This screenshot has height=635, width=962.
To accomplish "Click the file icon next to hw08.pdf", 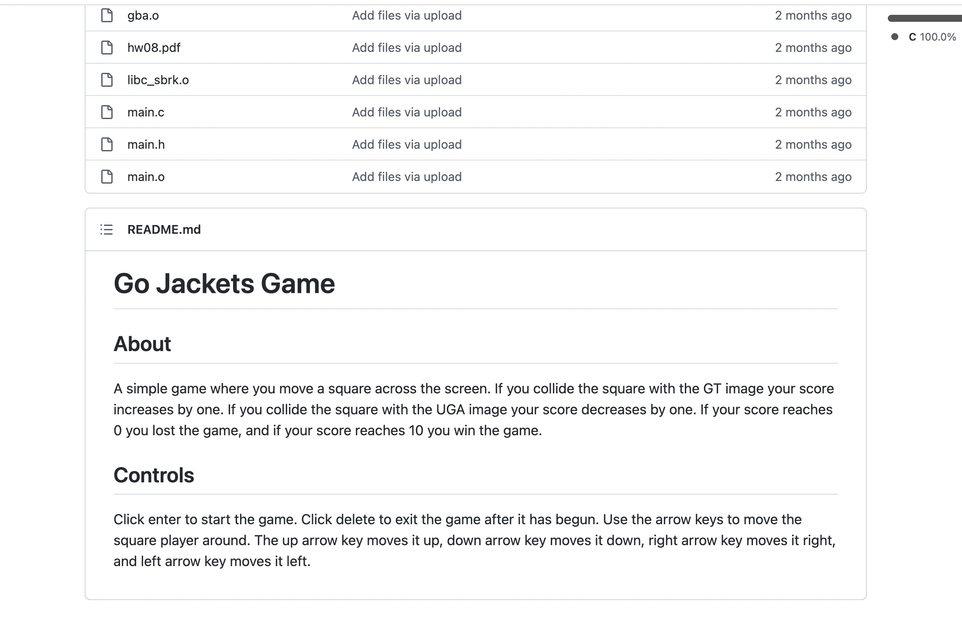I will [x=107, y=48].
